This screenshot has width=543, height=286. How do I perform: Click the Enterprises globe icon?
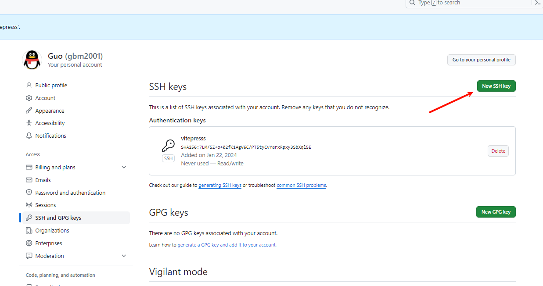click(29, 243)
